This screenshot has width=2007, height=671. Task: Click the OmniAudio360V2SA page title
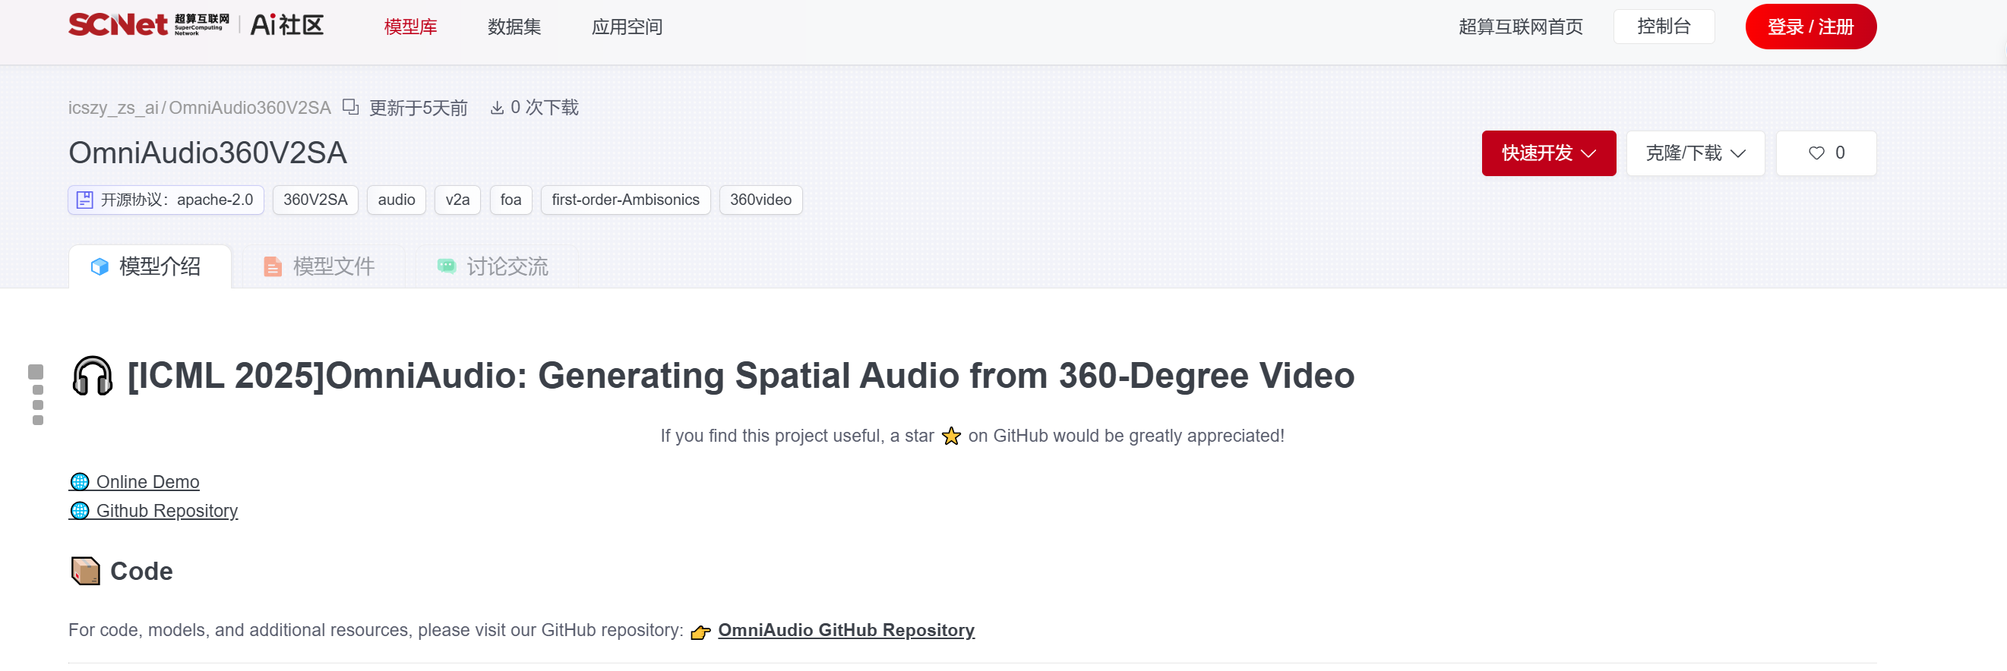click(x=207, y=153)
